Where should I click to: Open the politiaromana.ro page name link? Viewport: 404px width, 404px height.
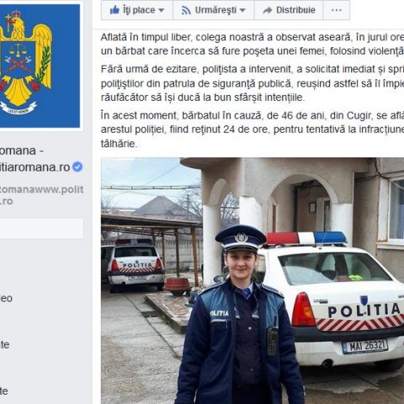point(35,167)
